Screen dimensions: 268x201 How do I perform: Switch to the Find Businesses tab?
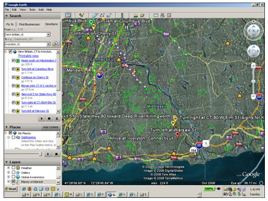pos(29,24)
